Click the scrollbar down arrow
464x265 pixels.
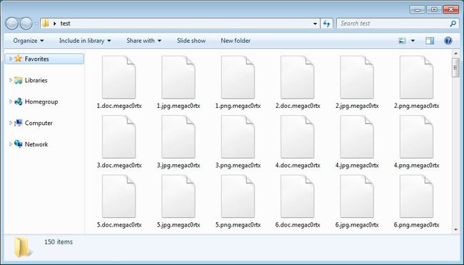[x=455, y=230]
